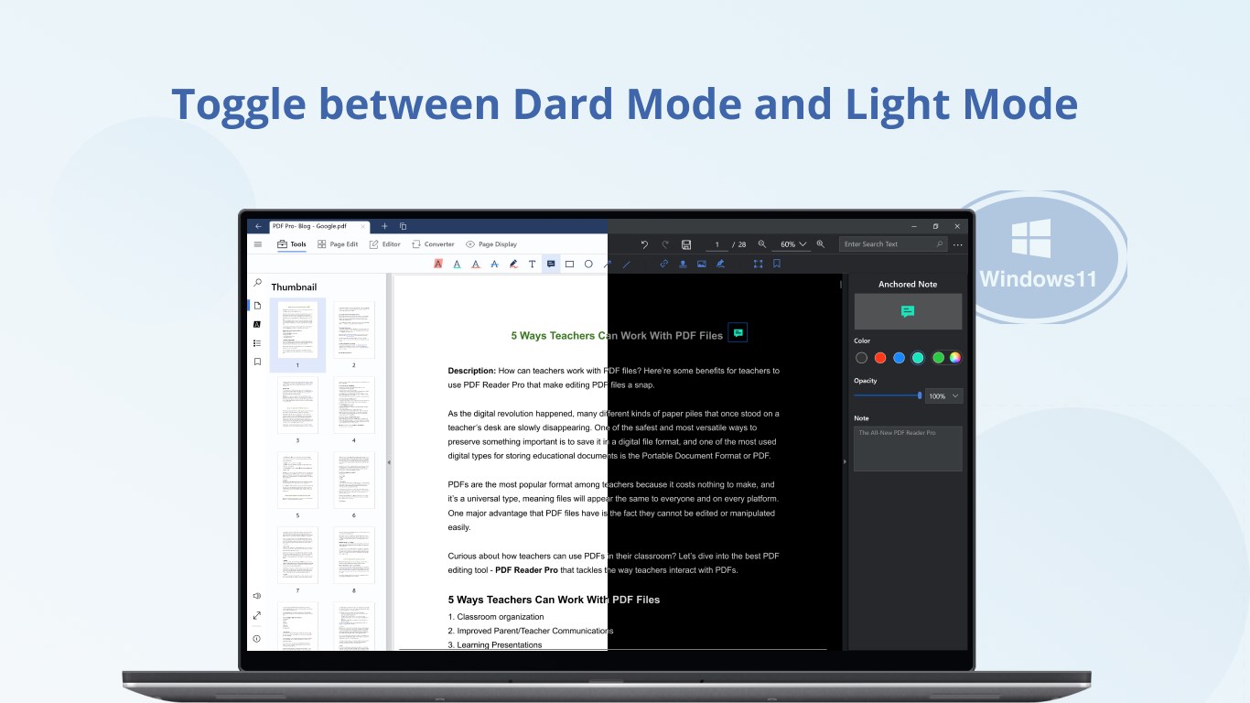Screen dimensions: 1250x703
Task: Zoom in with the plus magnifier
Action: coord(820,244)
